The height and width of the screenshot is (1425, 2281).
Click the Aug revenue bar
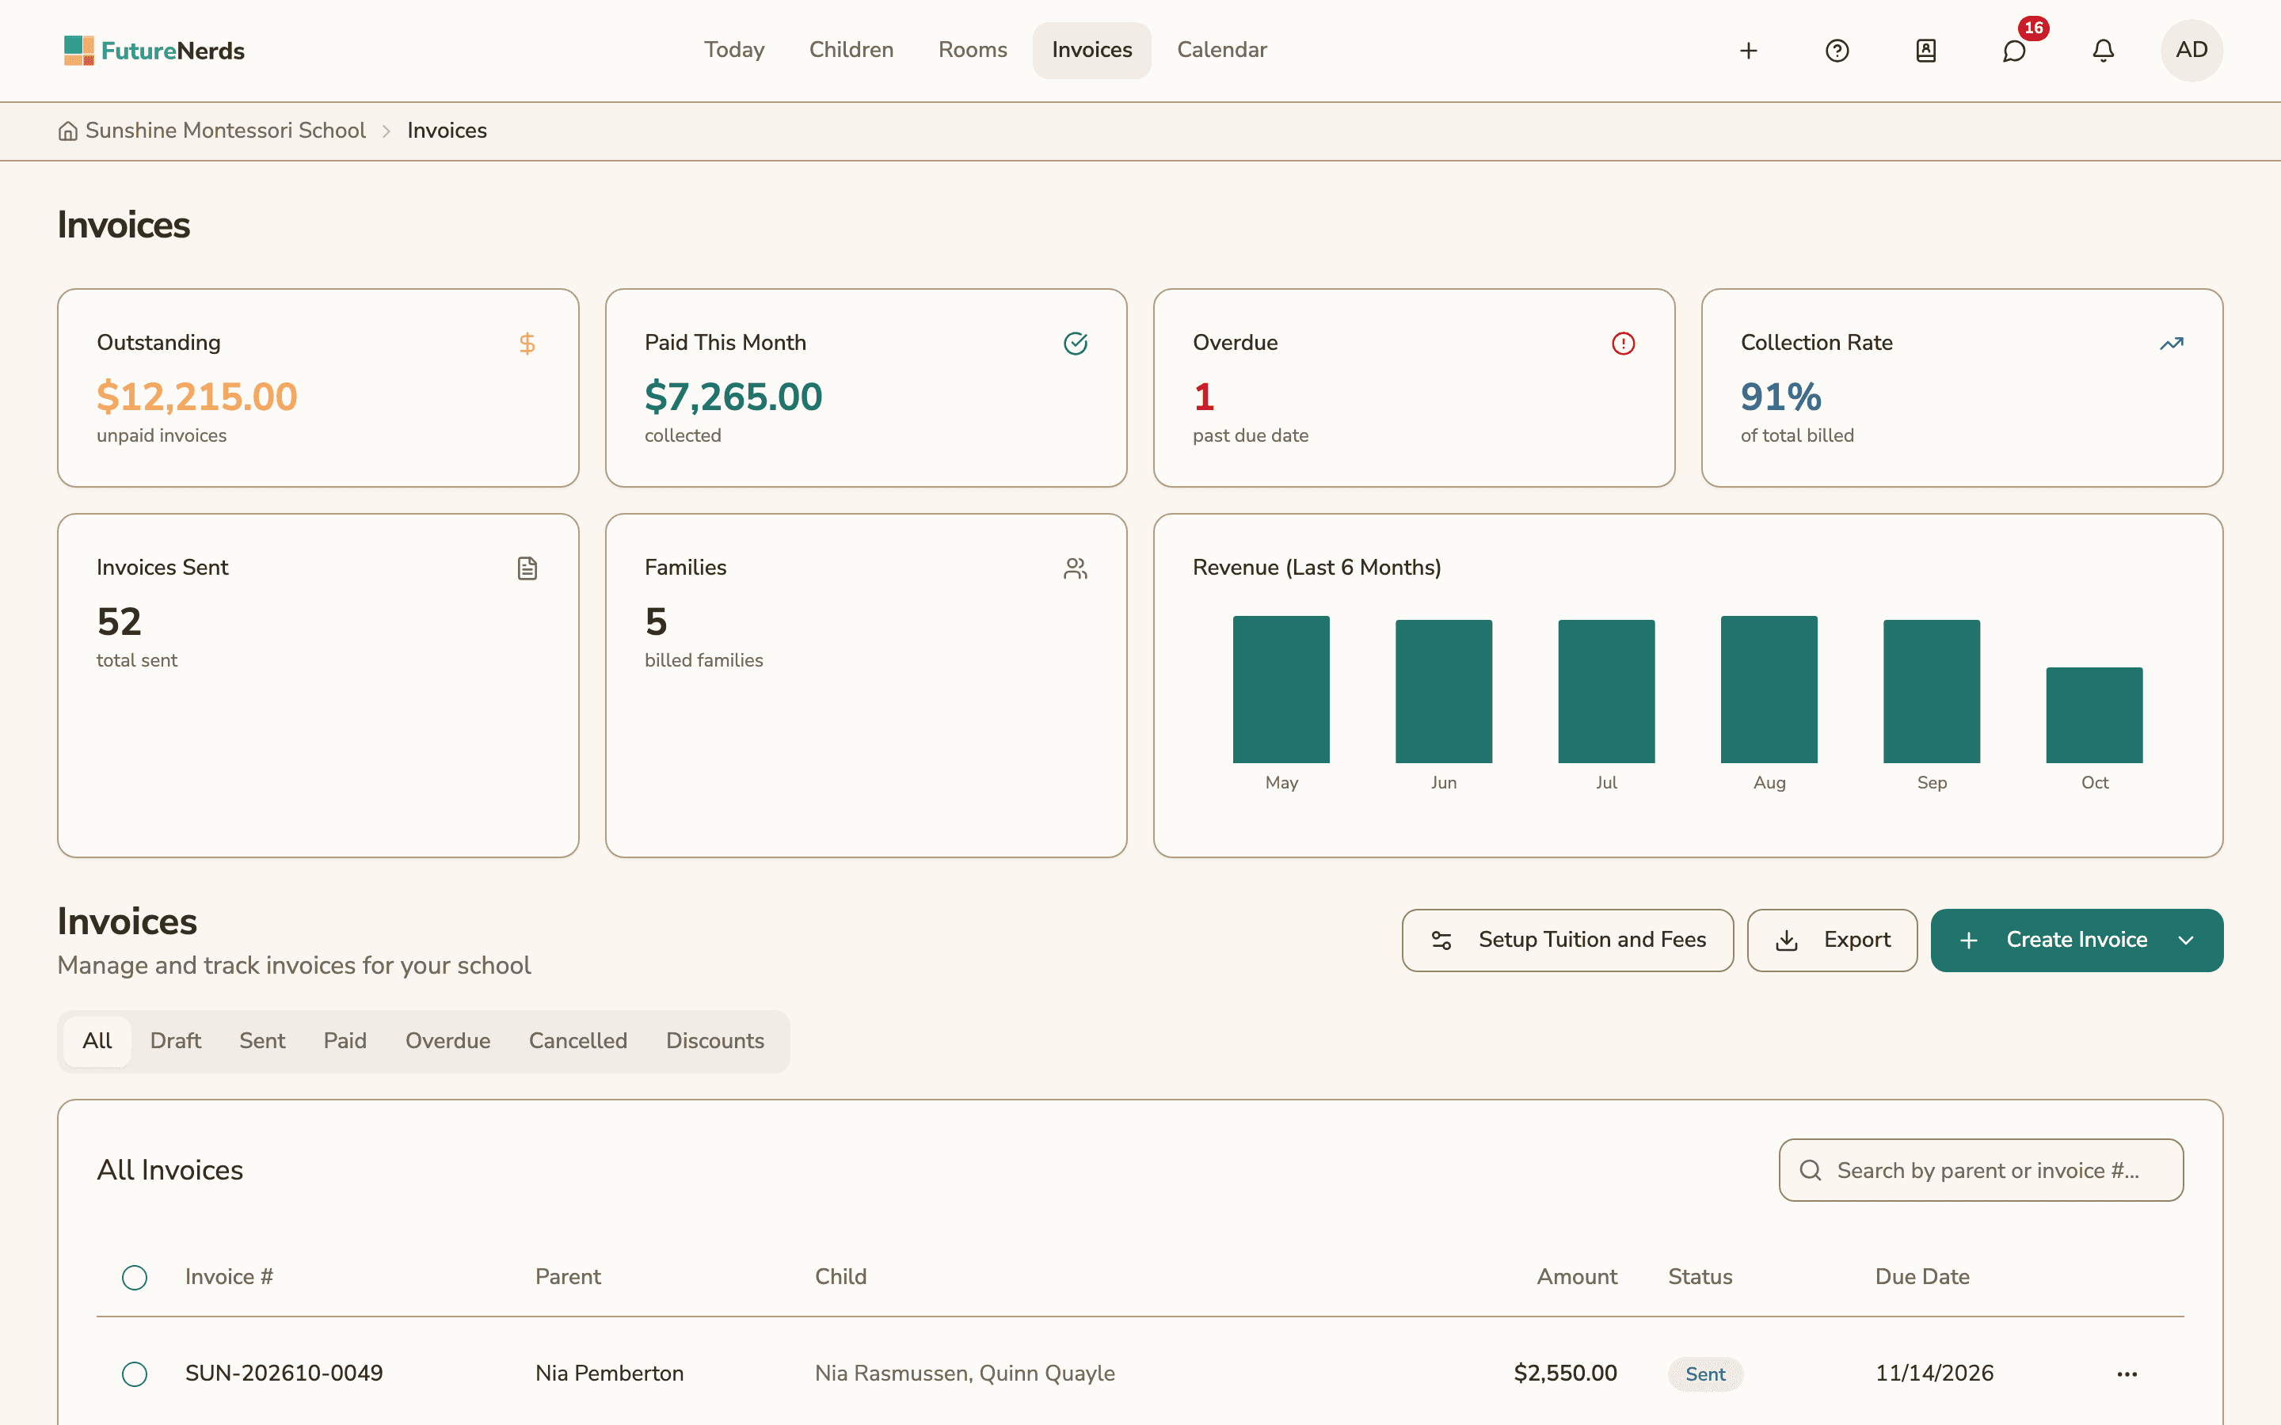[1769, 689]
